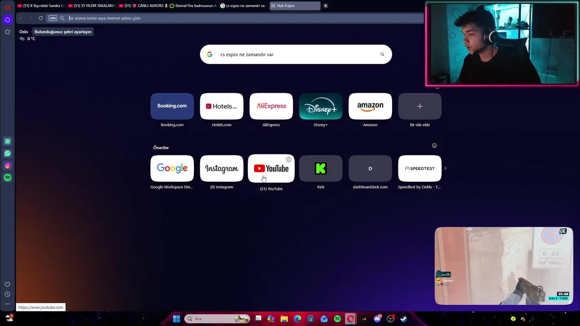580x326 pixels.
Task: Launch Microsoft Edge from the taskbar
Action: 298,319
